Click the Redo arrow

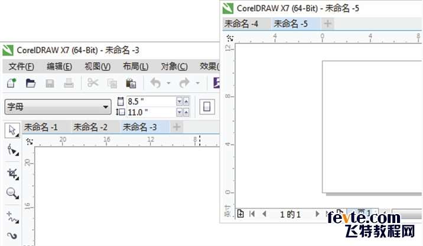(x=184, y=83)
